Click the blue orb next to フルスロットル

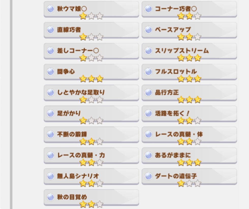pyautogui.click(x=148, y=72)
